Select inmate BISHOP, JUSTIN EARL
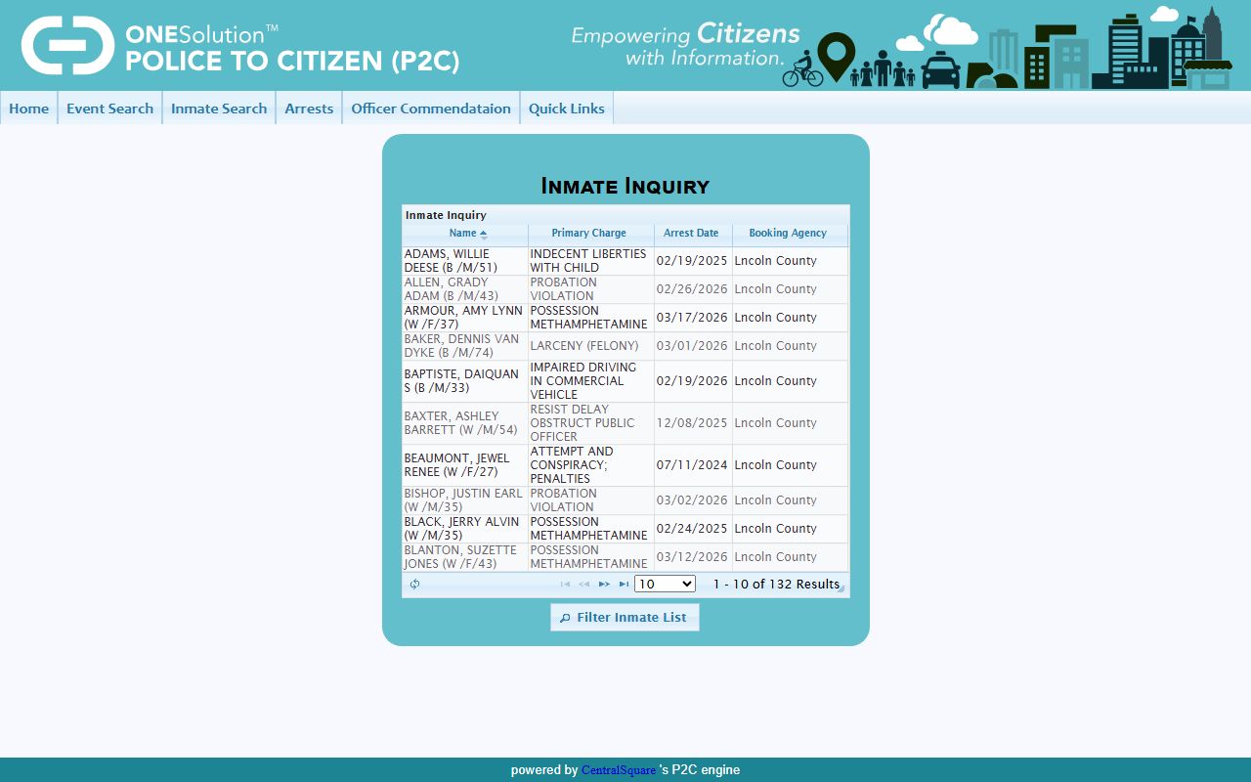This screenshot has height=782, width=1251. pos(625,500)
